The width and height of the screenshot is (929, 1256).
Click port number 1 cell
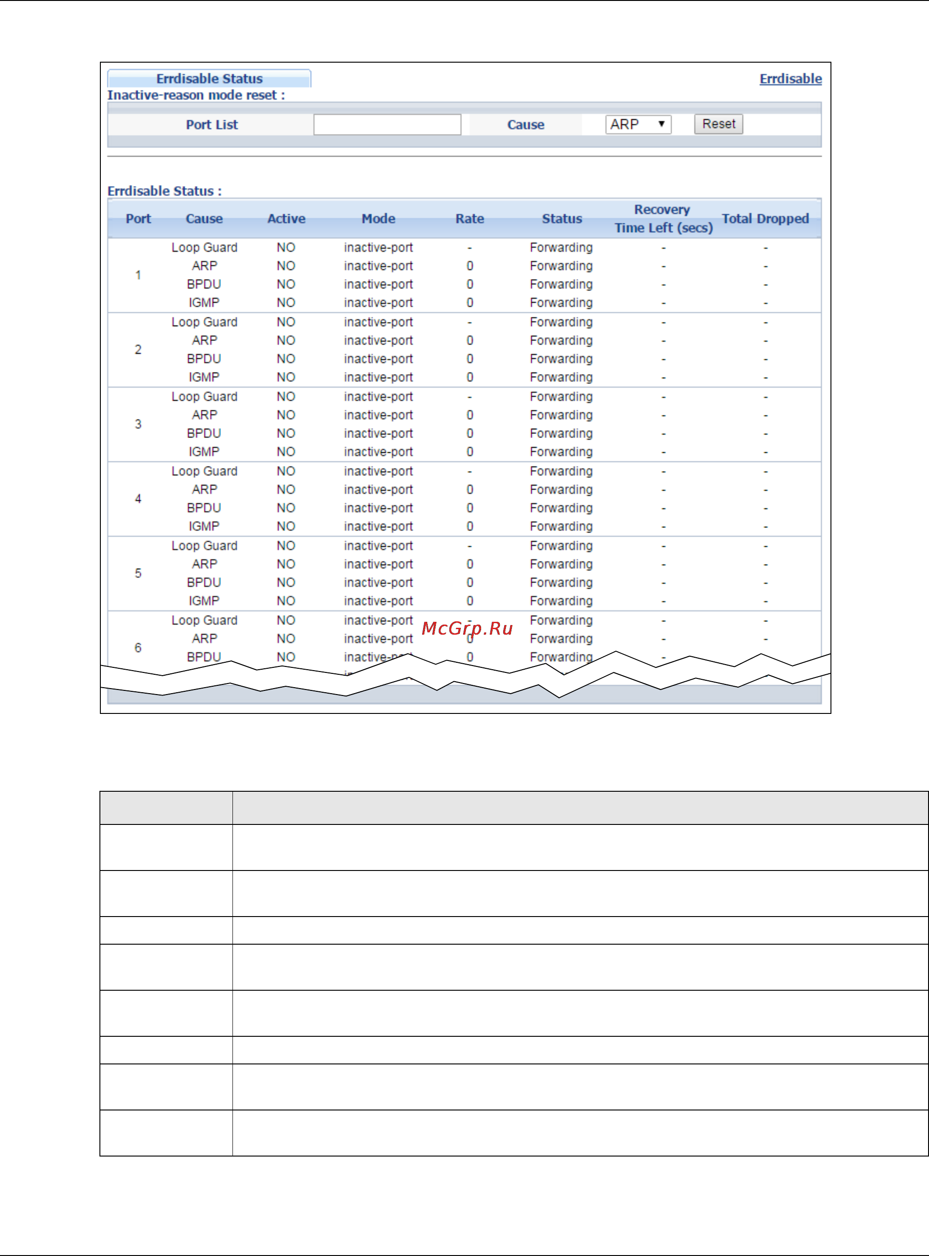click(138, 275)
